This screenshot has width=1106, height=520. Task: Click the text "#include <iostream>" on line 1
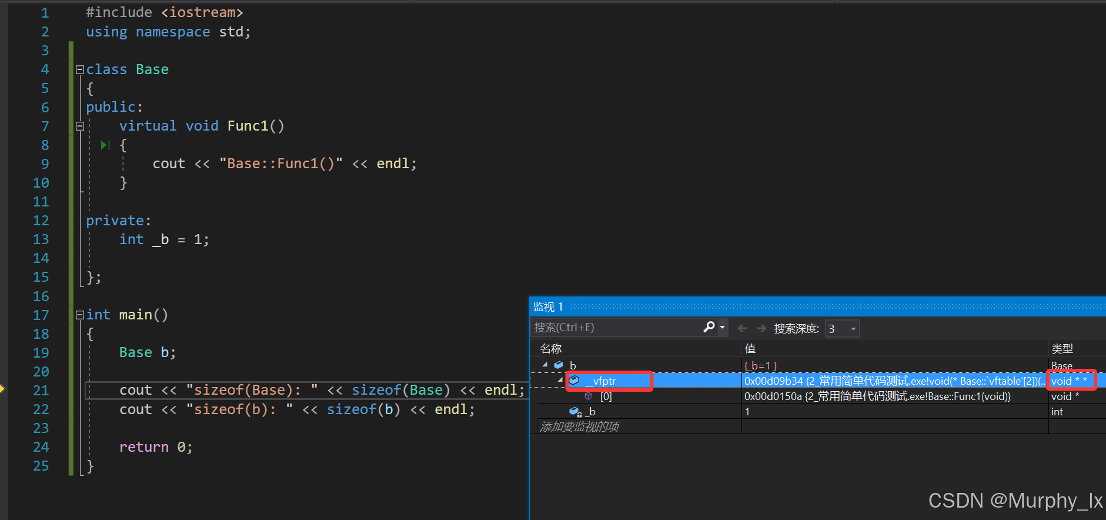(165, 12)
